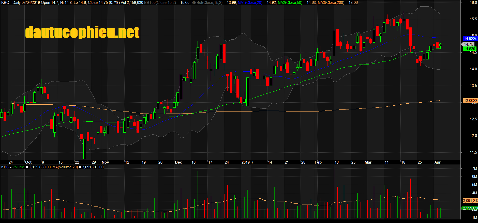Image resolution: width=478 pixels, height=223 pixels.
Task: Select the orange 13.0623 price tag
Action: (x=470, y=101)
